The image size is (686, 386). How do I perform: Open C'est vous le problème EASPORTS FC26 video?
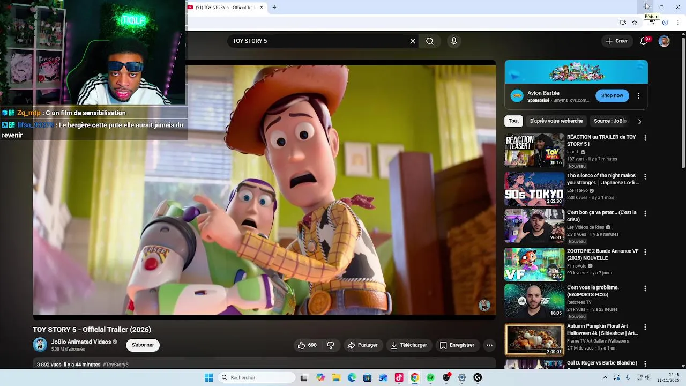pyautogui.click(x=534, y=301)
